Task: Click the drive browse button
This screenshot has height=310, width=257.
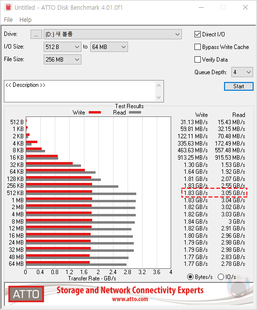Action: point(36,34)
